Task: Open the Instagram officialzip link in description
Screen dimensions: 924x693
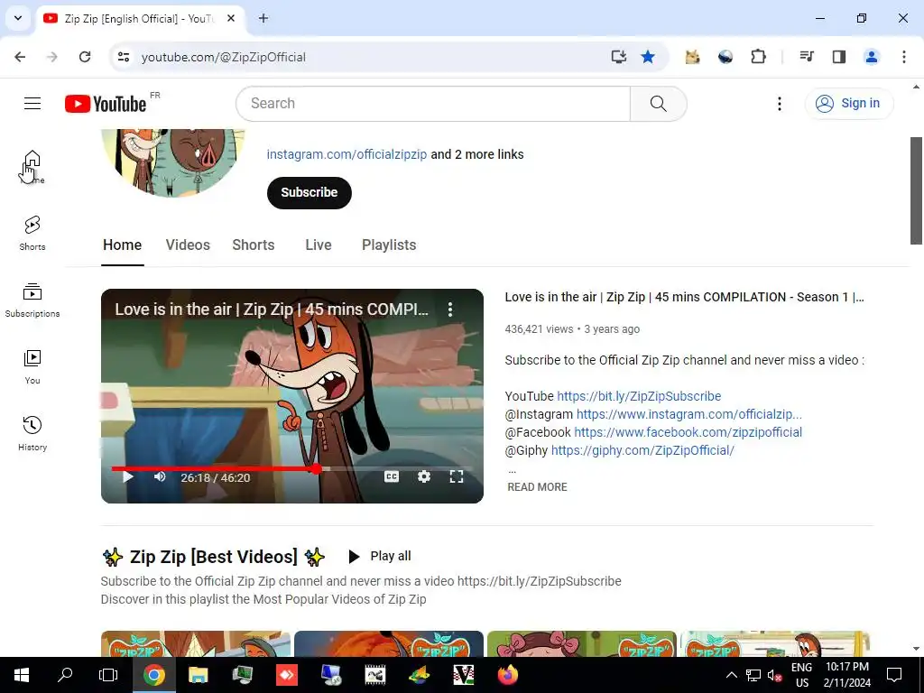Action: (x=688, y=414)
